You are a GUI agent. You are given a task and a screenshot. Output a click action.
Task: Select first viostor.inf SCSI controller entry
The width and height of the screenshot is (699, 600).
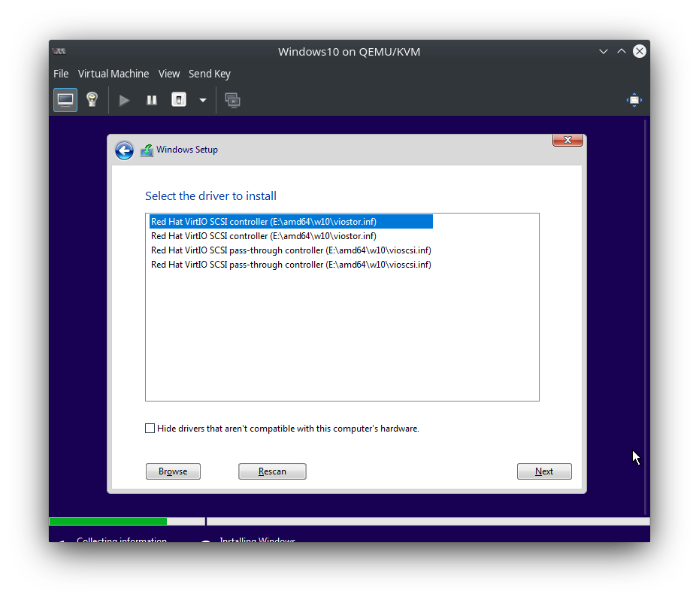click(291, 222)
